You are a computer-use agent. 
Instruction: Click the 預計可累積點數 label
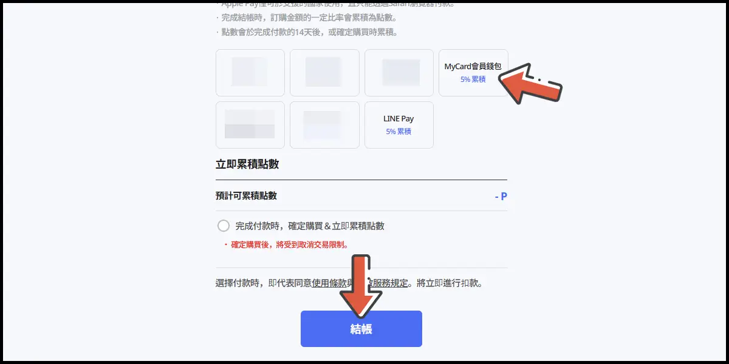pos(246,195)
